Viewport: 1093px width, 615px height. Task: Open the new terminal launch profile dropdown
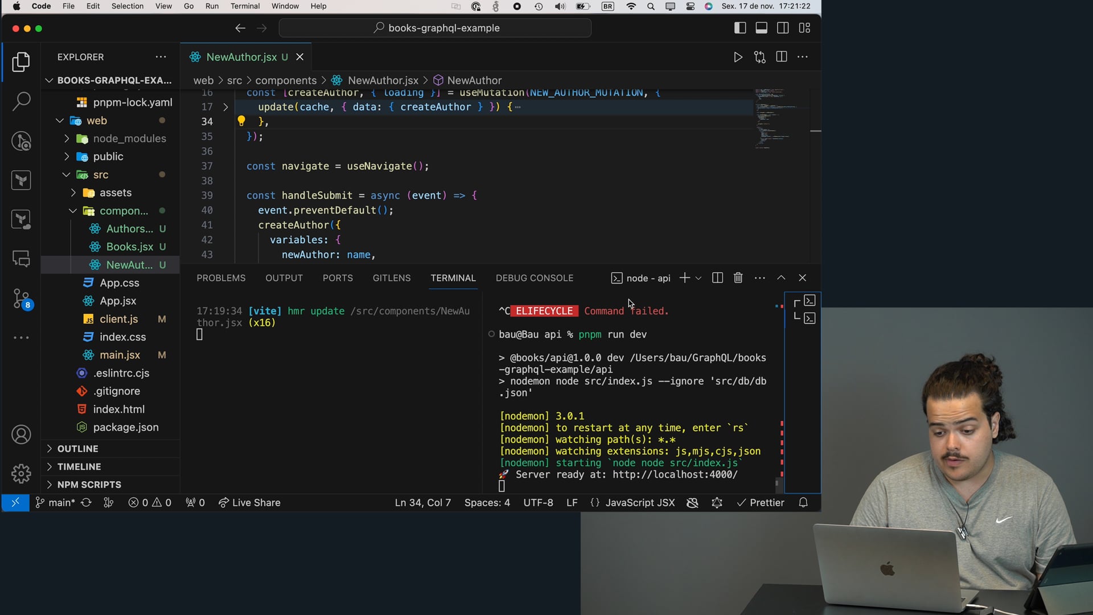[698, 278]
